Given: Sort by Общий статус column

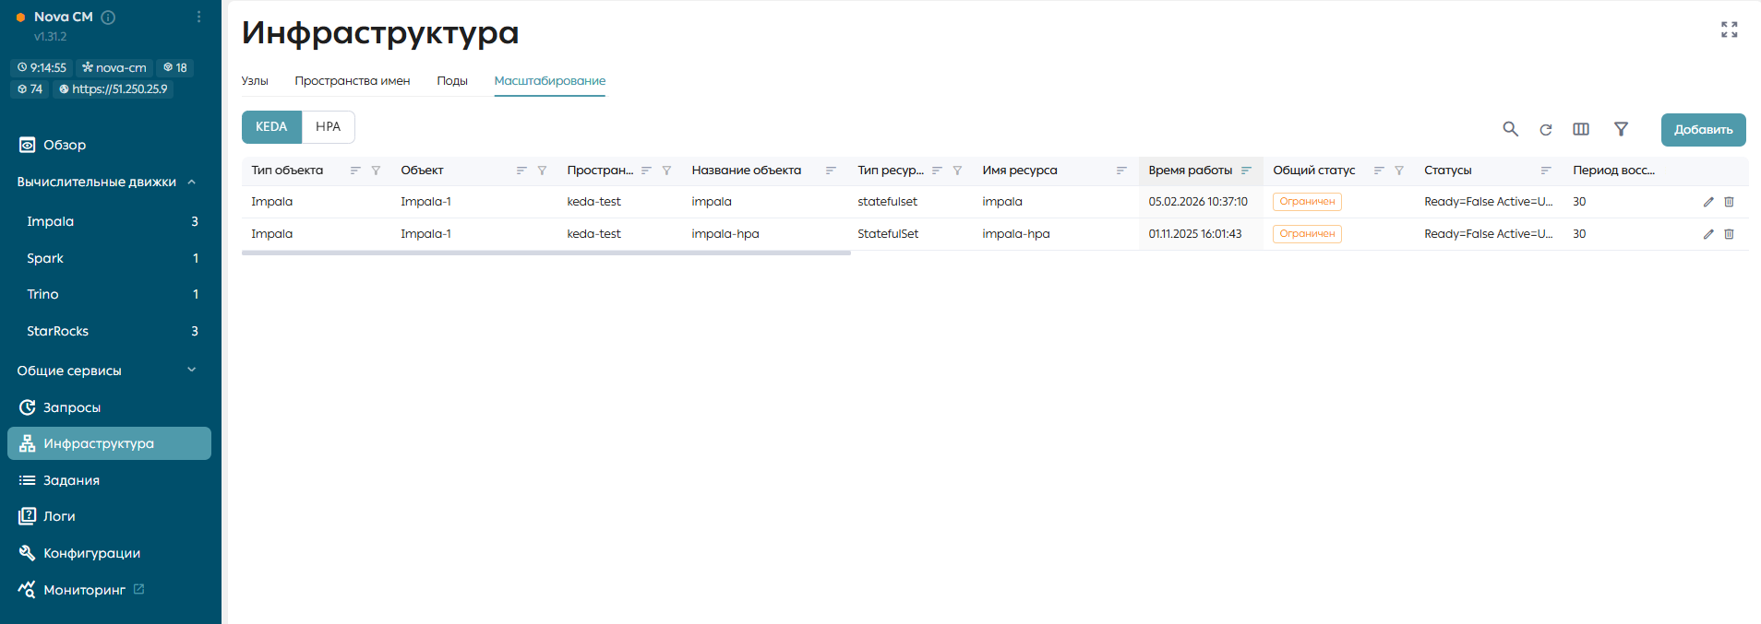Looking at the screenshot, I should pos(1379,171).
